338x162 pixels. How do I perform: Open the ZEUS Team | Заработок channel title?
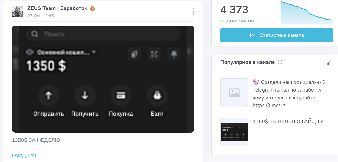point(57,8)
